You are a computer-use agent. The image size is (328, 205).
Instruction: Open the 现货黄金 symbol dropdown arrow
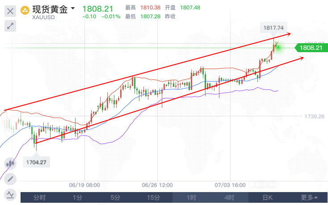coord(73,8)
